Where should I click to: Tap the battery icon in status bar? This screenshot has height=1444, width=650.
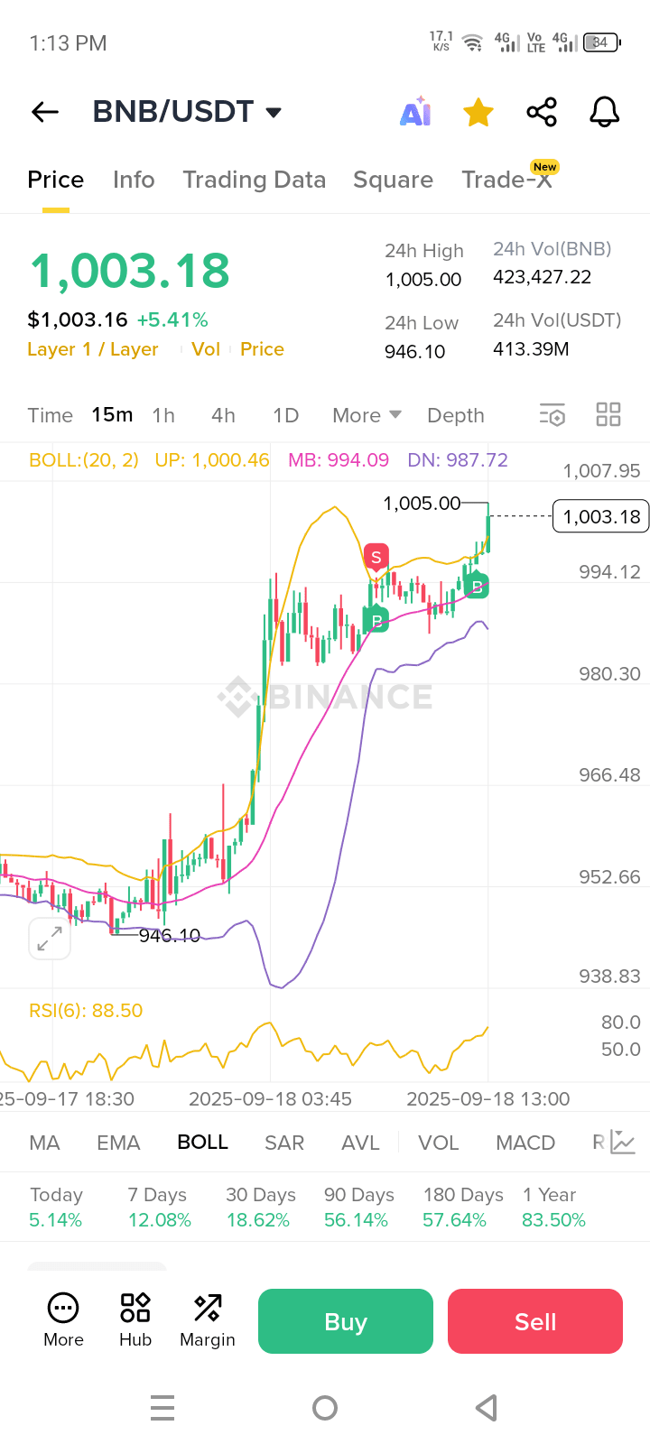tap(602, 42)
